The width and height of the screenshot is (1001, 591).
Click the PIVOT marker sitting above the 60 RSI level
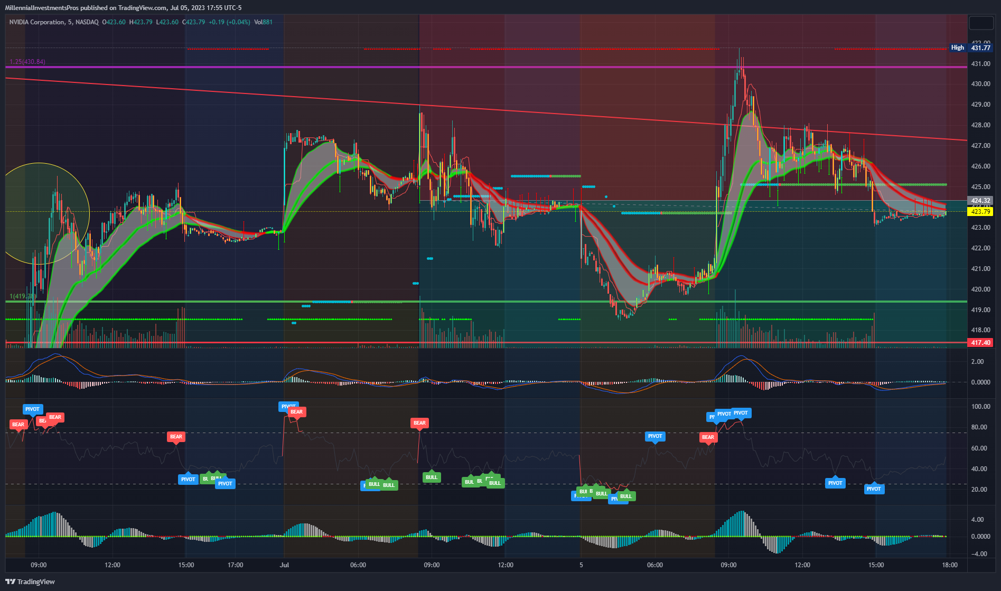coord(655,436)
